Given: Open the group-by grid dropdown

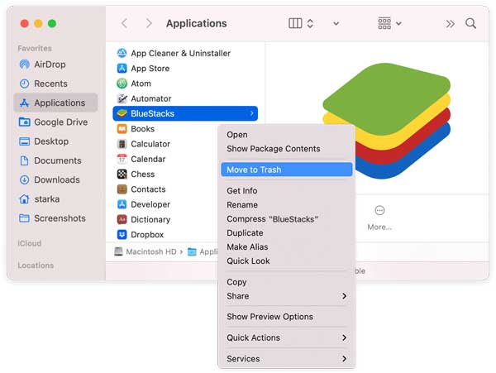Looking at the screenshot, I should (389, 23).
